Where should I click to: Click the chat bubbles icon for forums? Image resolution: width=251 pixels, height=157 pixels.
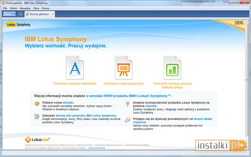pyautogui.click(x=128, y=120)
